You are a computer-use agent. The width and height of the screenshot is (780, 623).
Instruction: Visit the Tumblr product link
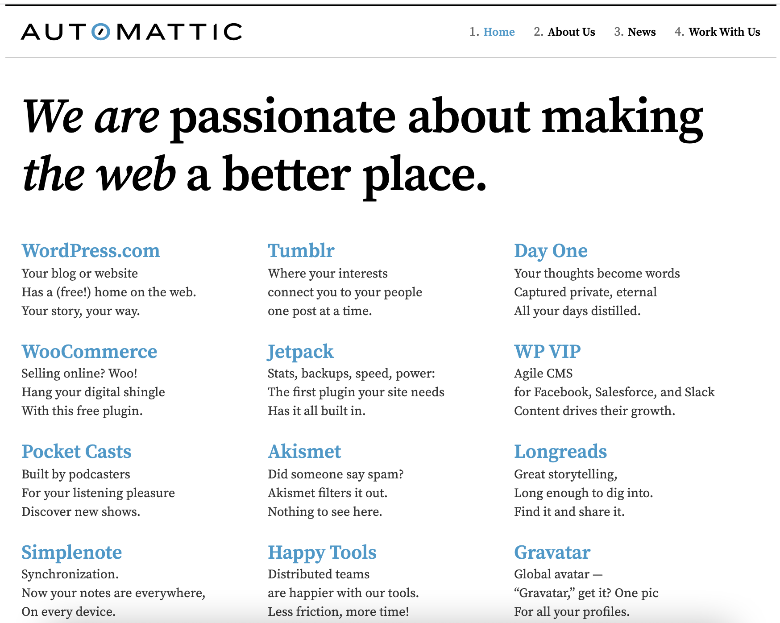(x=301, y=251)
